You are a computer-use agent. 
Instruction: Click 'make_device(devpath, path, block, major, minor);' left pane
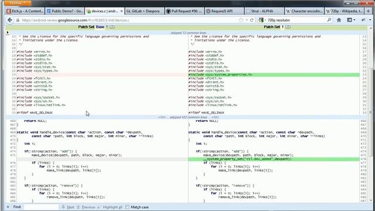(77, 155)
